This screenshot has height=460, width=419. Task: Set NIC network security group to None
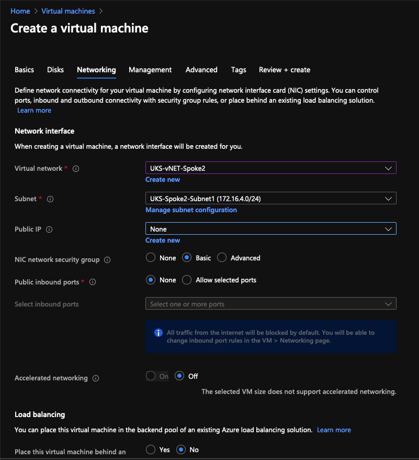[x=151, y=258]
